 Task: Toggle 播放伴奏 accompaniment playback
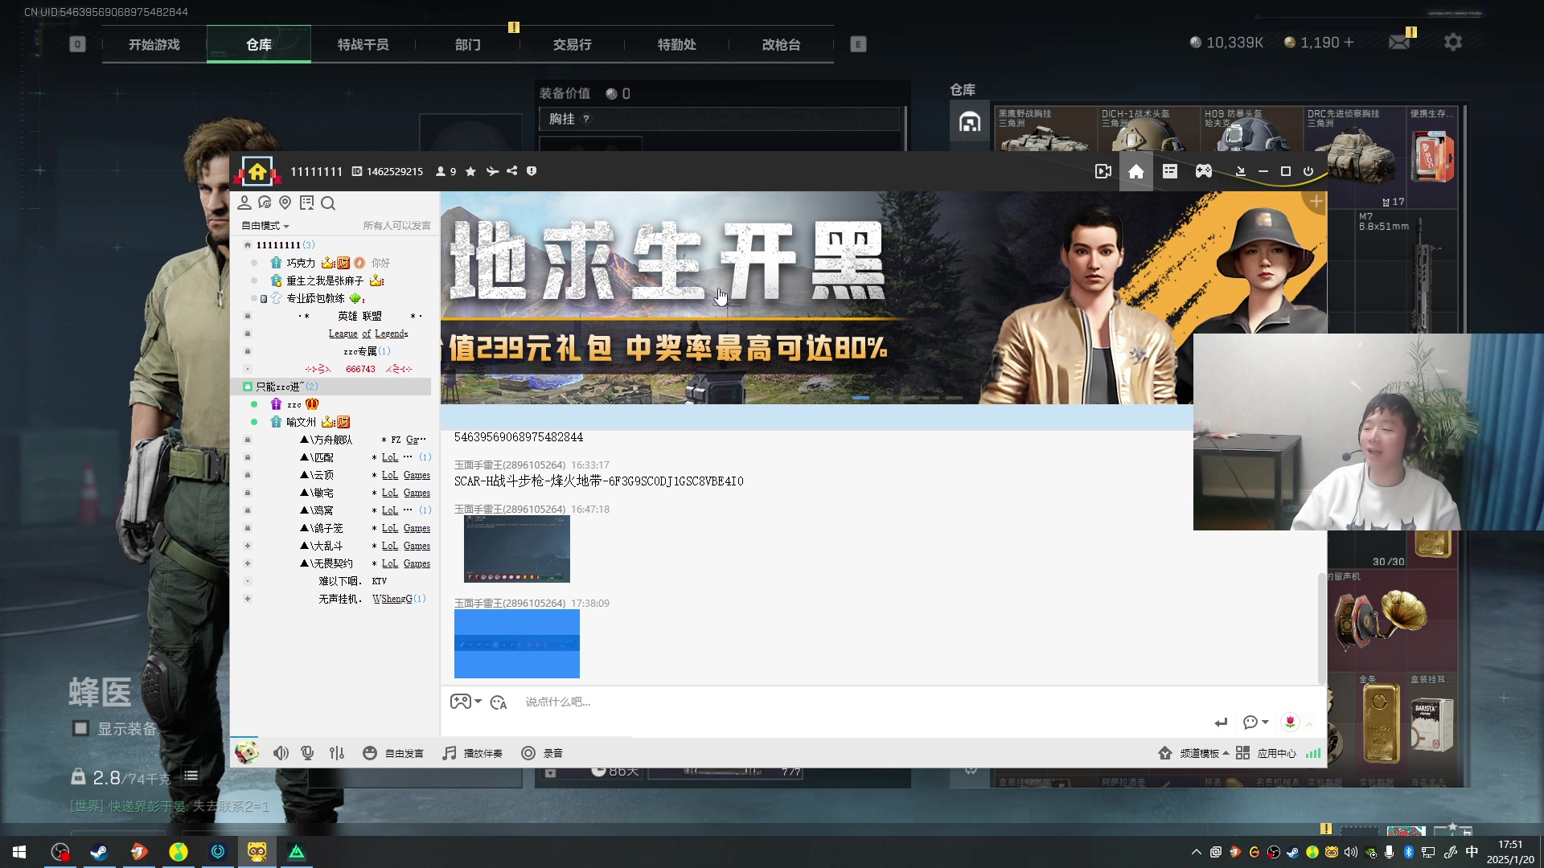pyautogui.click(x=473, y=753)
